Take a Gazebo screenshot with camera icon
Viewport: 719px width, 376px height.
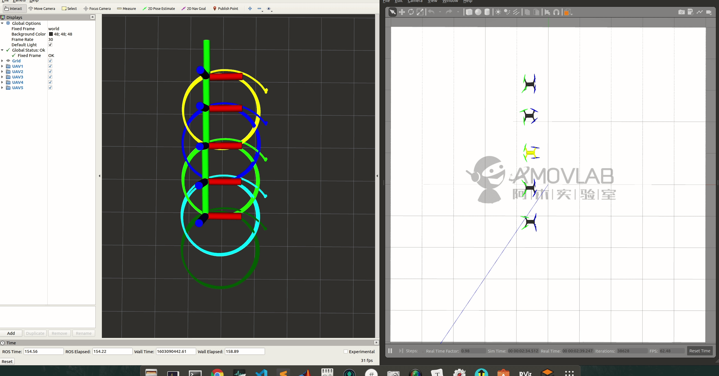(x=681, y=12)
